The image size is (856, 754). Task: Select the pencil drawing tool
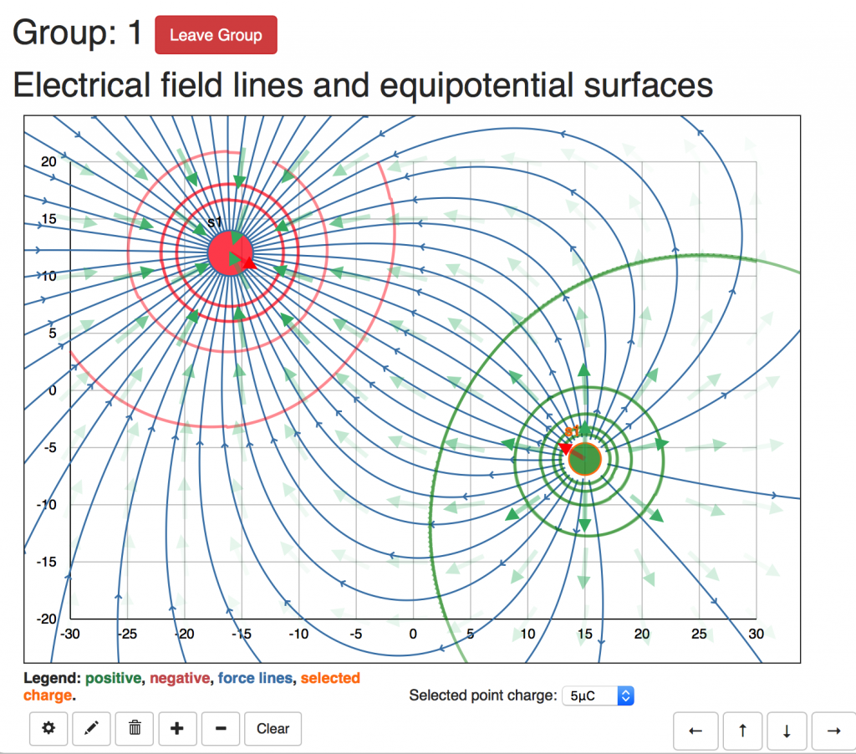91,728
